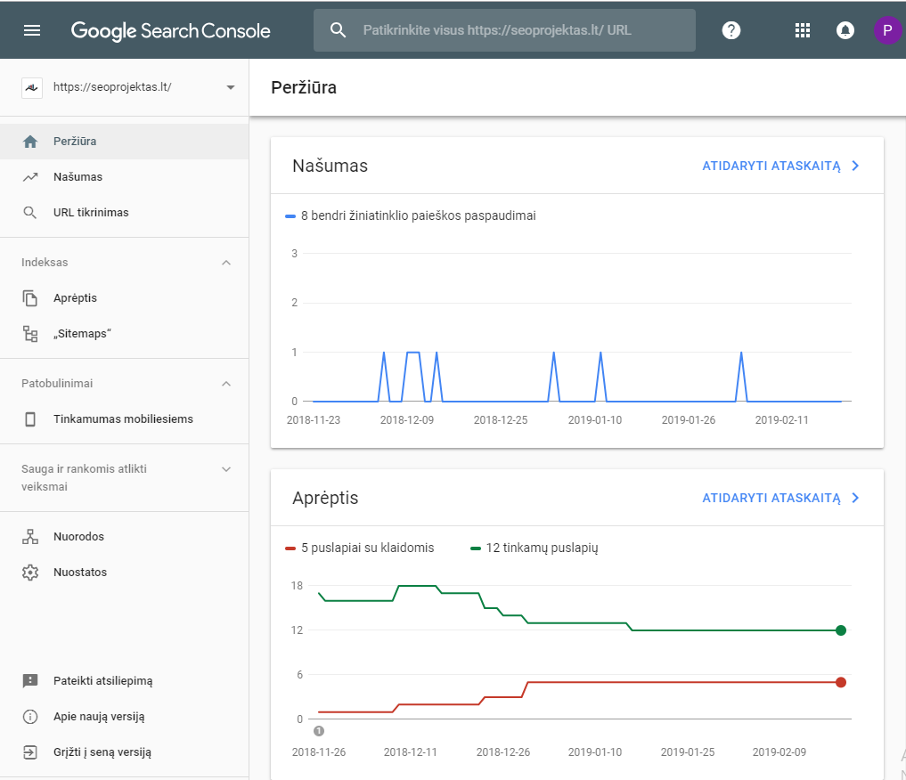906x780 pixels.
Task: Open Tinkamumas mobiliesiems page
Action: point(124,419)
